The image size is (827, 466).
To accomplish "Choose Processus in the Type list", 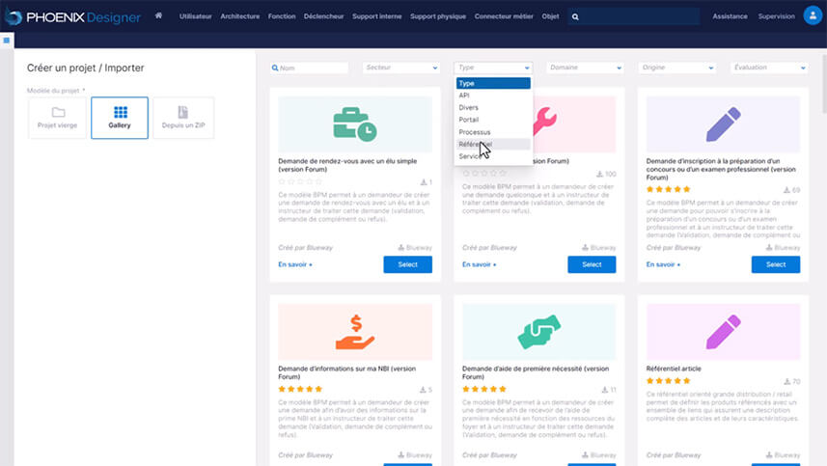I will [x=475, y=131].
